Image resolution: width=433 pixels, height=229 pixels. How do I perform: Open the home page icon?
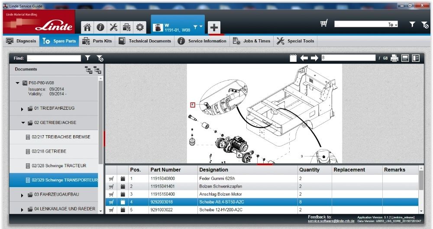pyautogui.click(x=87, y=27)
